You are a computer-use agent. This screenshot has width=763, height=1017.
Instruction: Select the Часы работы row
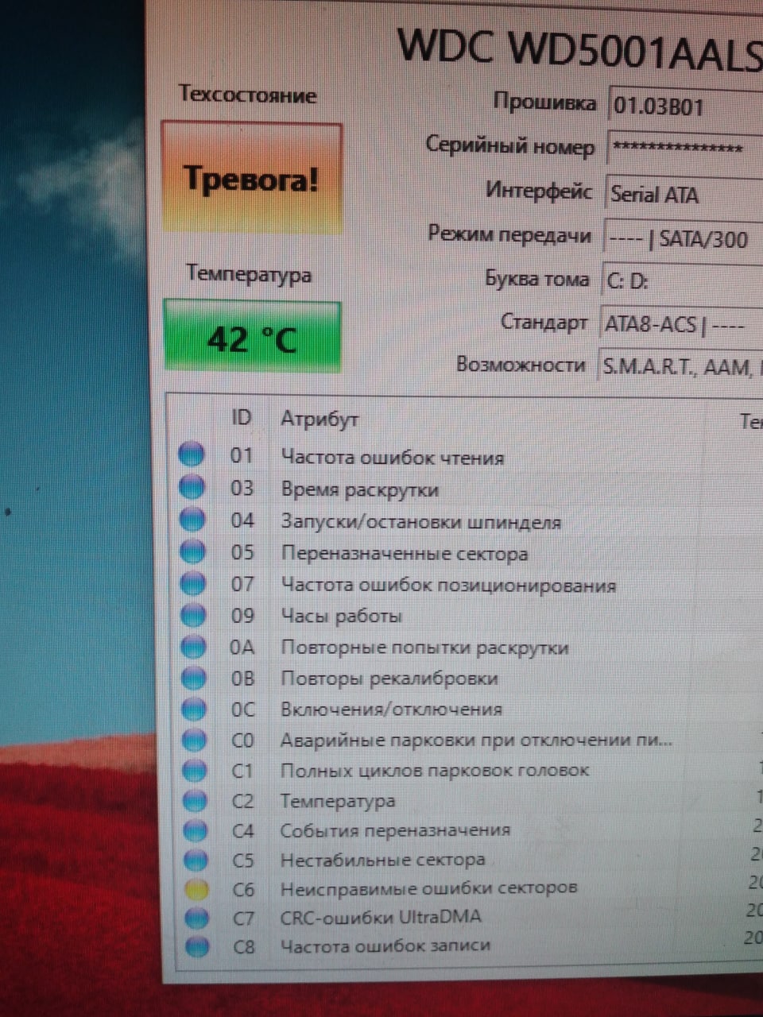pos(467,616)
